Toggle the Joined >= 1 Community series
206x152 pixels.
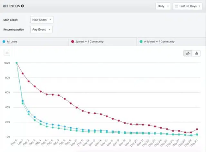tap(89, 42)
